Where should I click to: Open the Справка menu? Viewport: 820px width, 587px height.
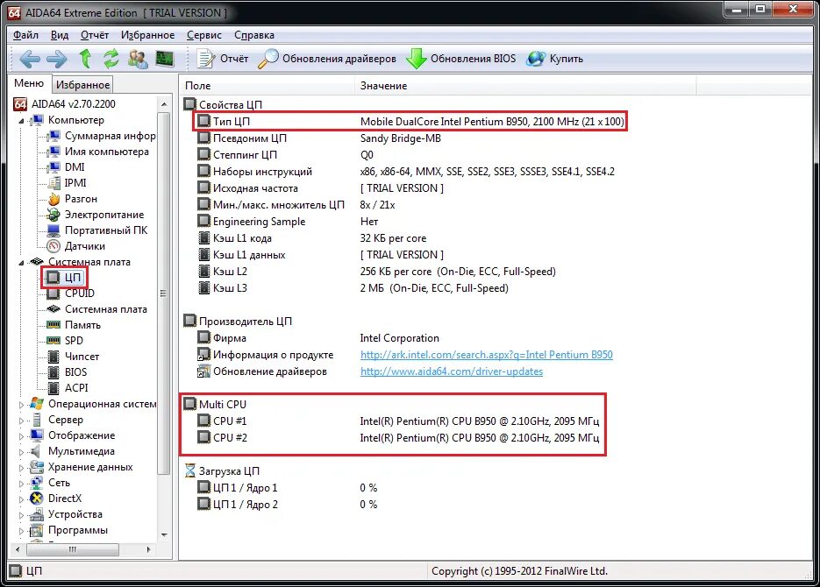point(254,35)
